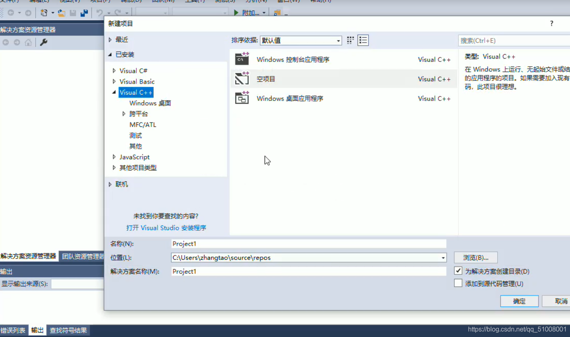Select the highlighted Visual C++ tree item
Screen dimensions: 570x337
[x=136, y=93]
